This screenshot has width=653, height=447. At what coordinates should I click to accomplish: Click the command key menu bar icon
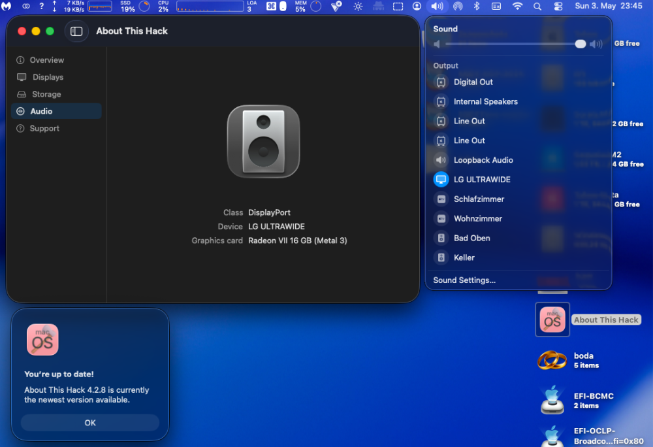click(x=271, y=7)
